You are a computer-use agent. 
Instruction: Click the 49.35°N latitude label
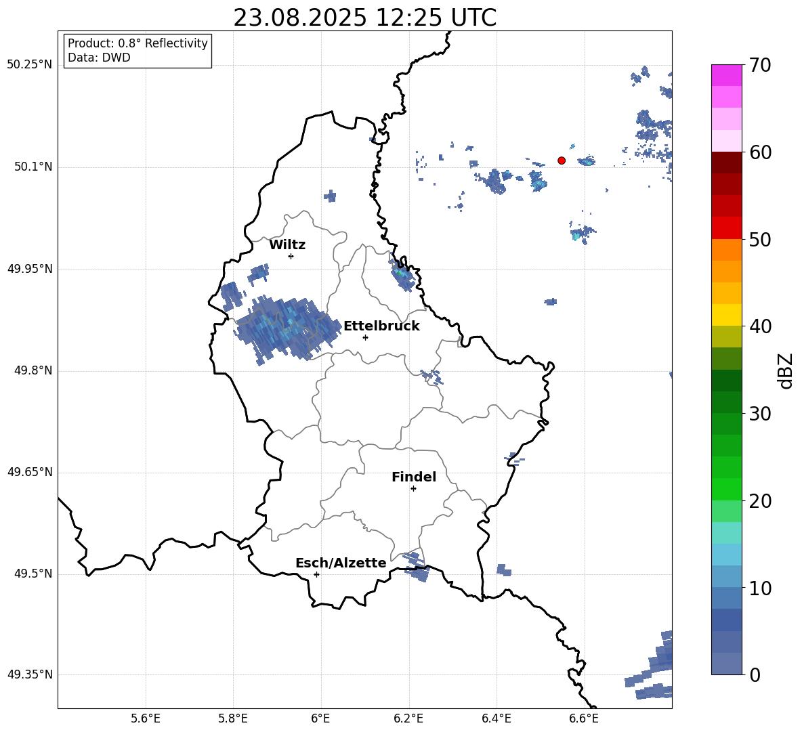(x=30, y=674)
